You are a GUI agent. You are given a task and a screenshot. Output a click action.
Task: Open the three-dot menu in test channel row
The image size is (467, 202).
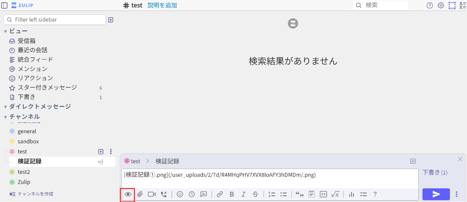[x=111, y=151]
